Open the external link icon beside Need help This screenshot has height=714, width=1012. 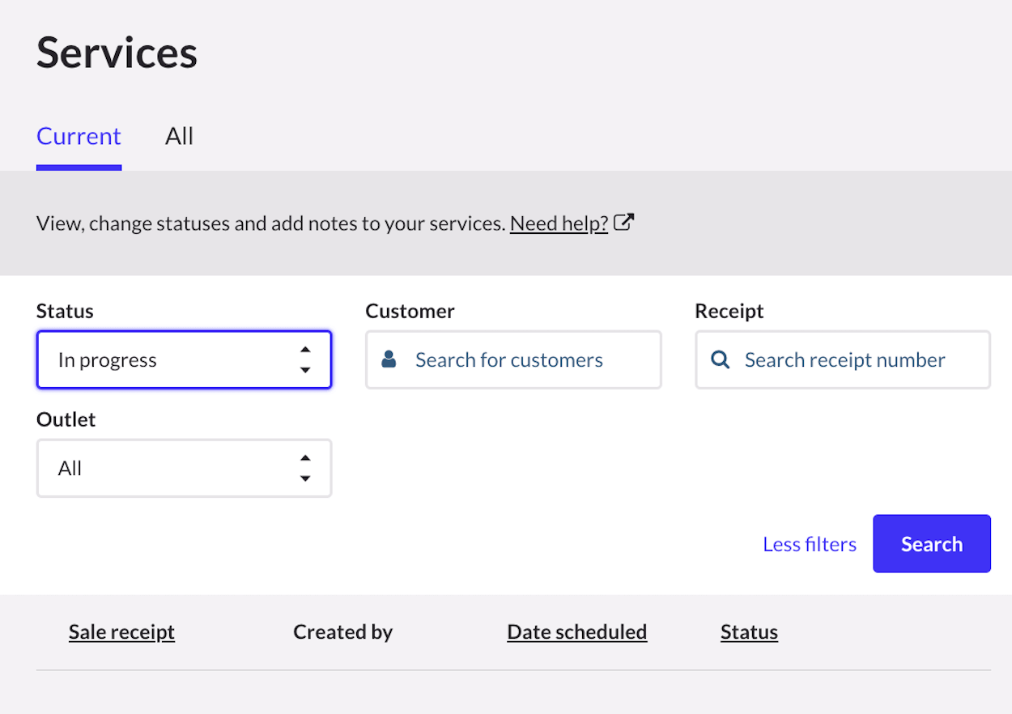click(x=623, y=223)
